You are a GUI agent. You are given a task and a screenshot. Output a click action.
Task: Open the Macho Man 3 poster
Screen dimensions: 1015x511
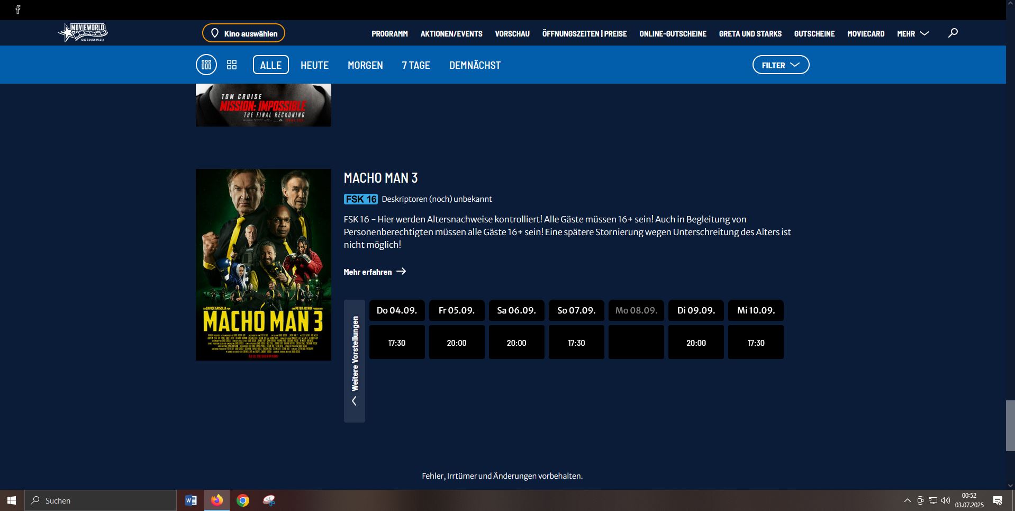264,265
